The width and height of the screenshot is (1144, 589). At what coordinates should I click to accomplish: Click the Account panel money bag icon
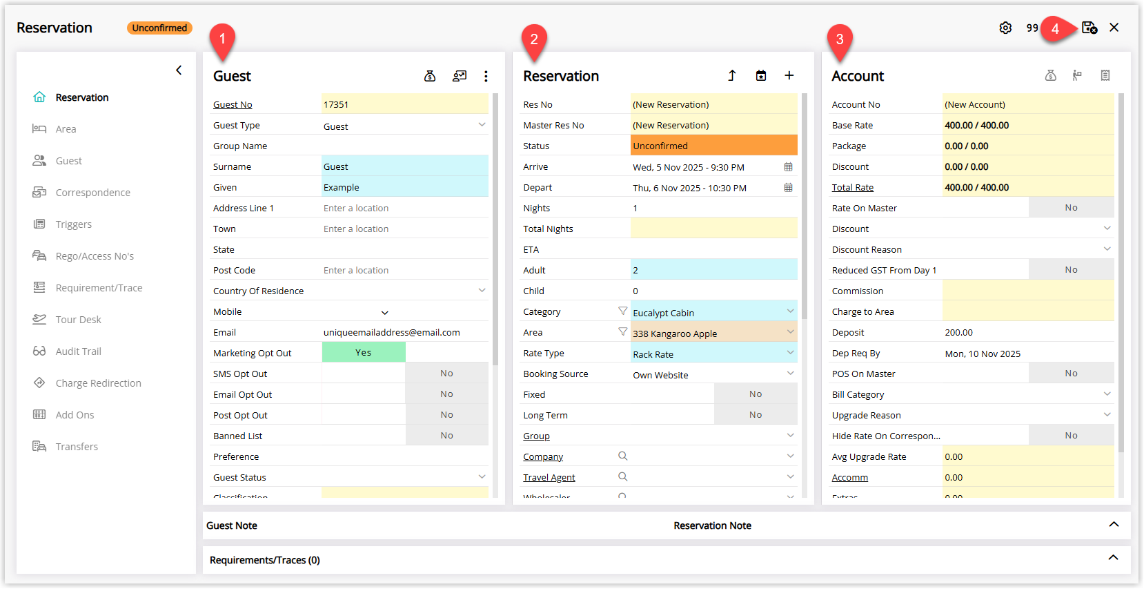pyautogui.click(x=1051, y=75)
